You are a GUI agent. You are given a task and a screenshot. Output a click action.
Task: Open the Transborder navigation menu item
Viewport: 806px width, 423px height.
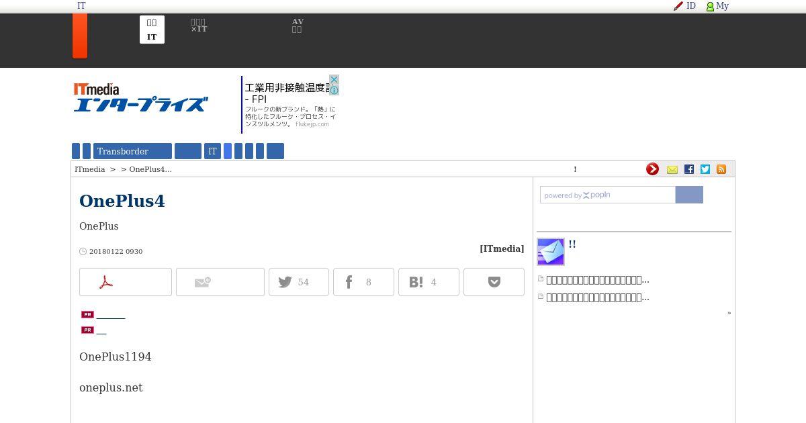coord(133,151)
